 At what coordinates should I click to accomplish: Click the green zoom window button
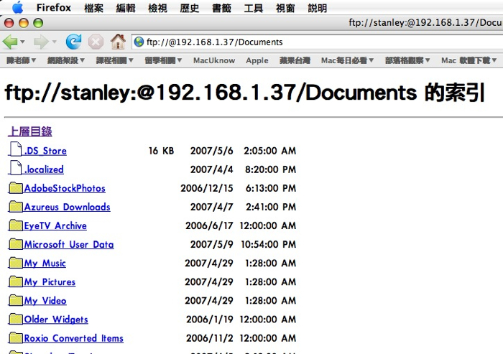(x=38, y=23)
